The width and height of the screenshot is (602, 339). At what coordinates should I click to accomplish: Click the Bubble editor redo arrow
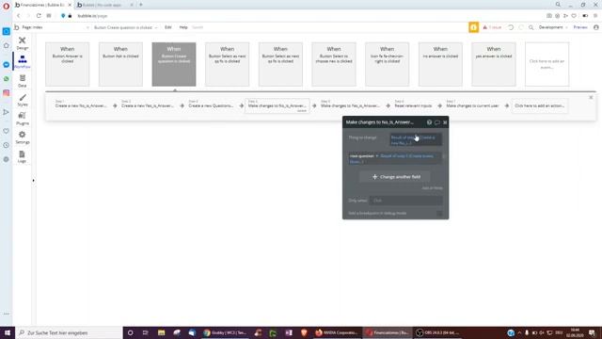[521, 27]
